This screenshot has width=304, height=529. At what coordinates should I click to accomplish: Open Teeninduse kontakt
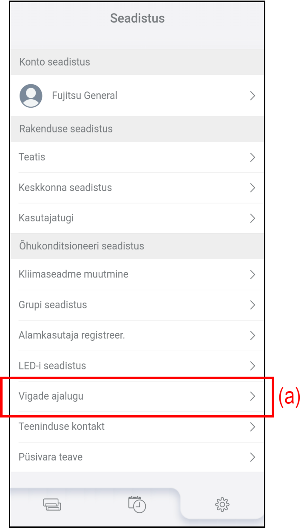[x=62, y=426]
